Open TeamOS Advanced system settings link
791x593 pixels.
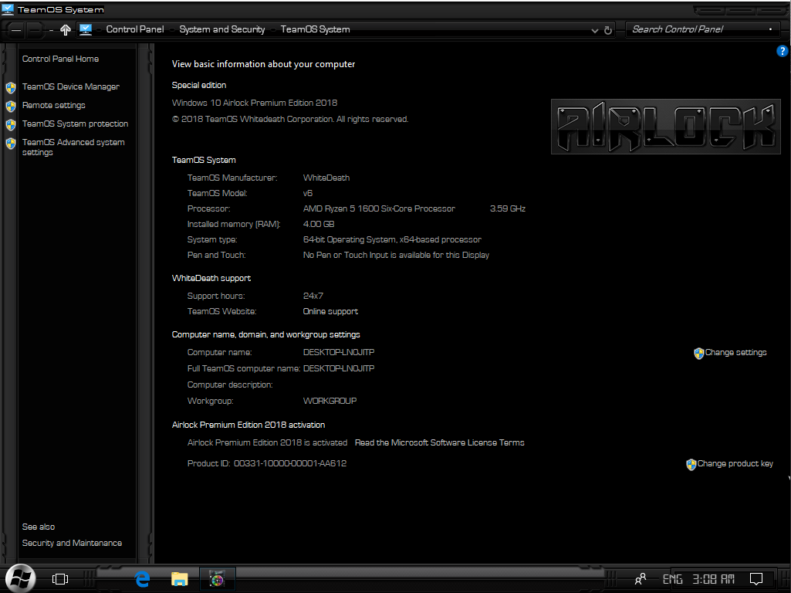[73, 147]
